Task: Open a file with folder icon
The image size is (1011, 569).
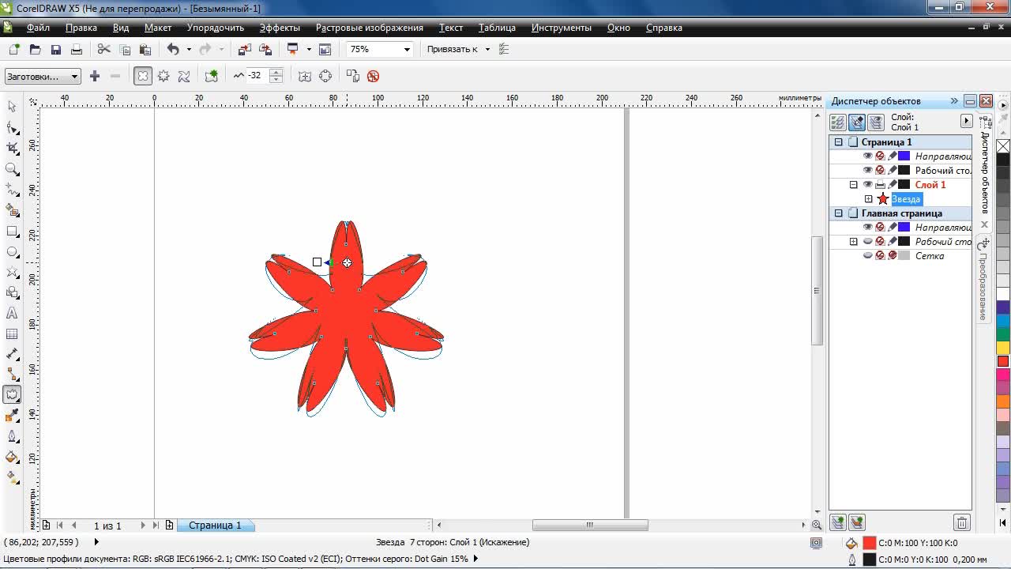Action: pyautogui.click(x=35, y=49)
